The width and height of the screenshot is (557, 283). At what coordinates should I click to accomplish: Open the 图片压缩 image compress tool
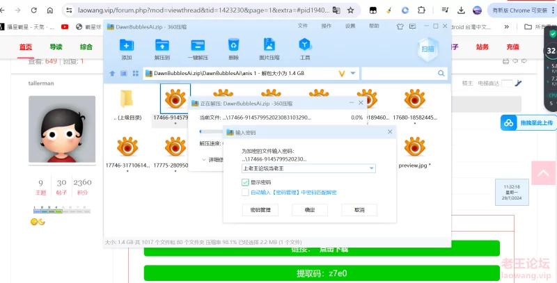269,45
